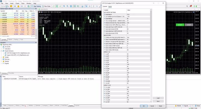Screen dimensions: 201x109
Task: Click the cloud VPS toolbar icon
Action: tap(25, 6)
